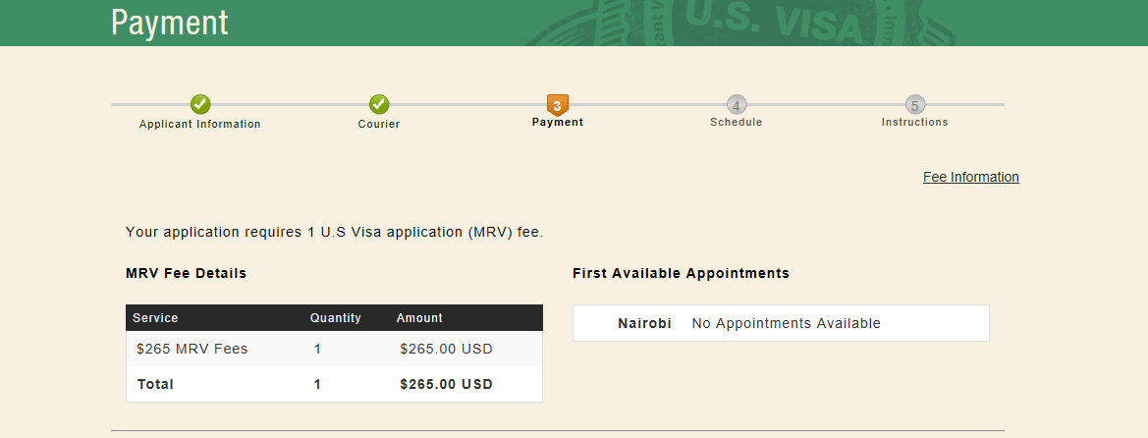
Task: Go to the Applicant Information step label
Action: pos(200,124)
